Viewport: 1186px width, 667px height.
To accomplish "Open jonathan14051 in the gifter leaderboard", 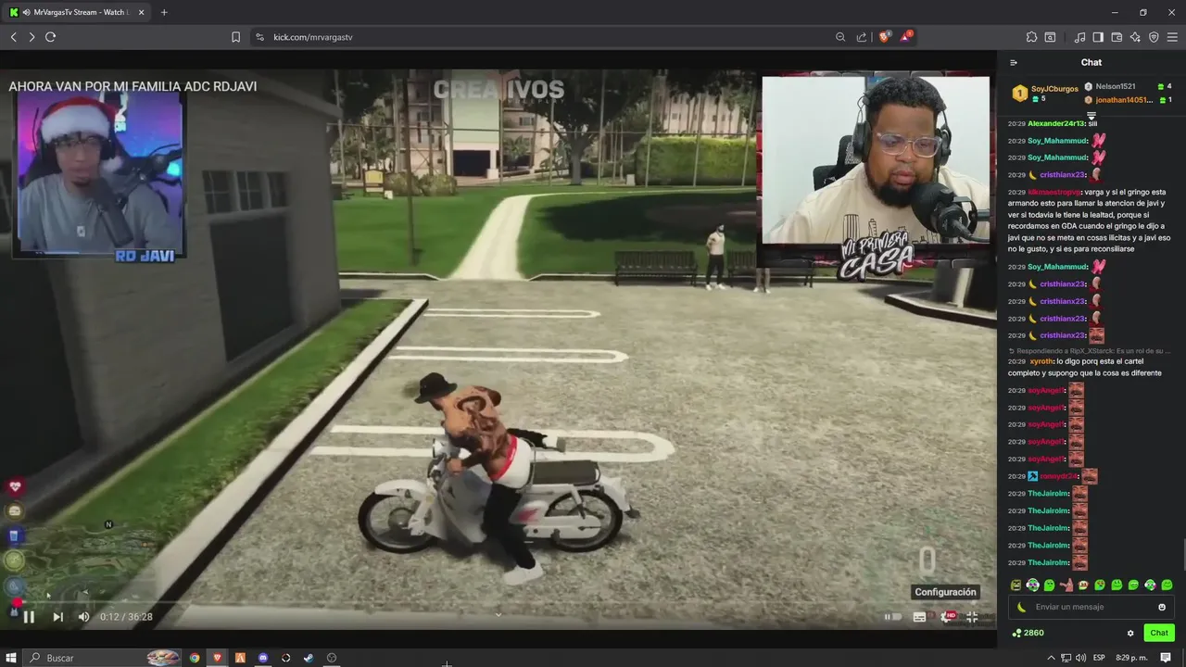I will pos(1124,99).
